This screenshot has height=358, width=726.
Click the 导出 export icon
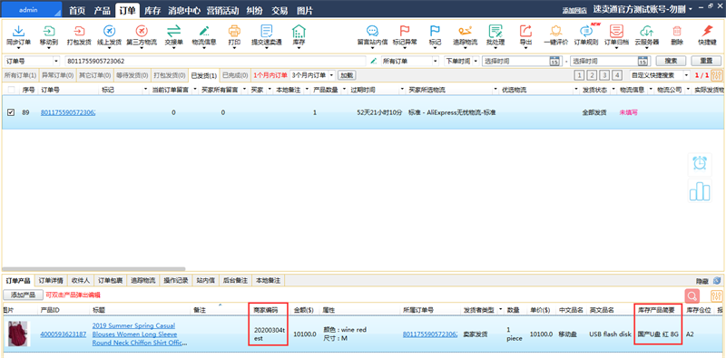525,32
